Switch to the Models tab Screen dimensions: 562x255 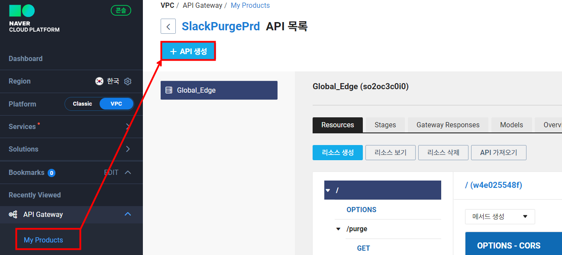[511, 125]
